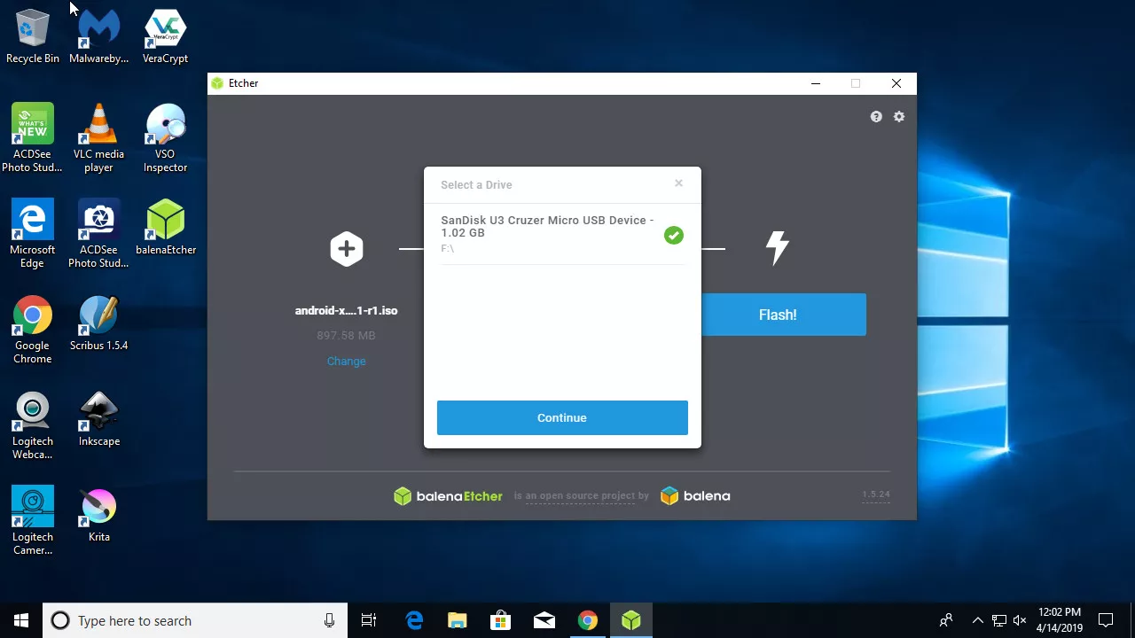Open Logitech Webcam software shortcut

pos(33,426)
